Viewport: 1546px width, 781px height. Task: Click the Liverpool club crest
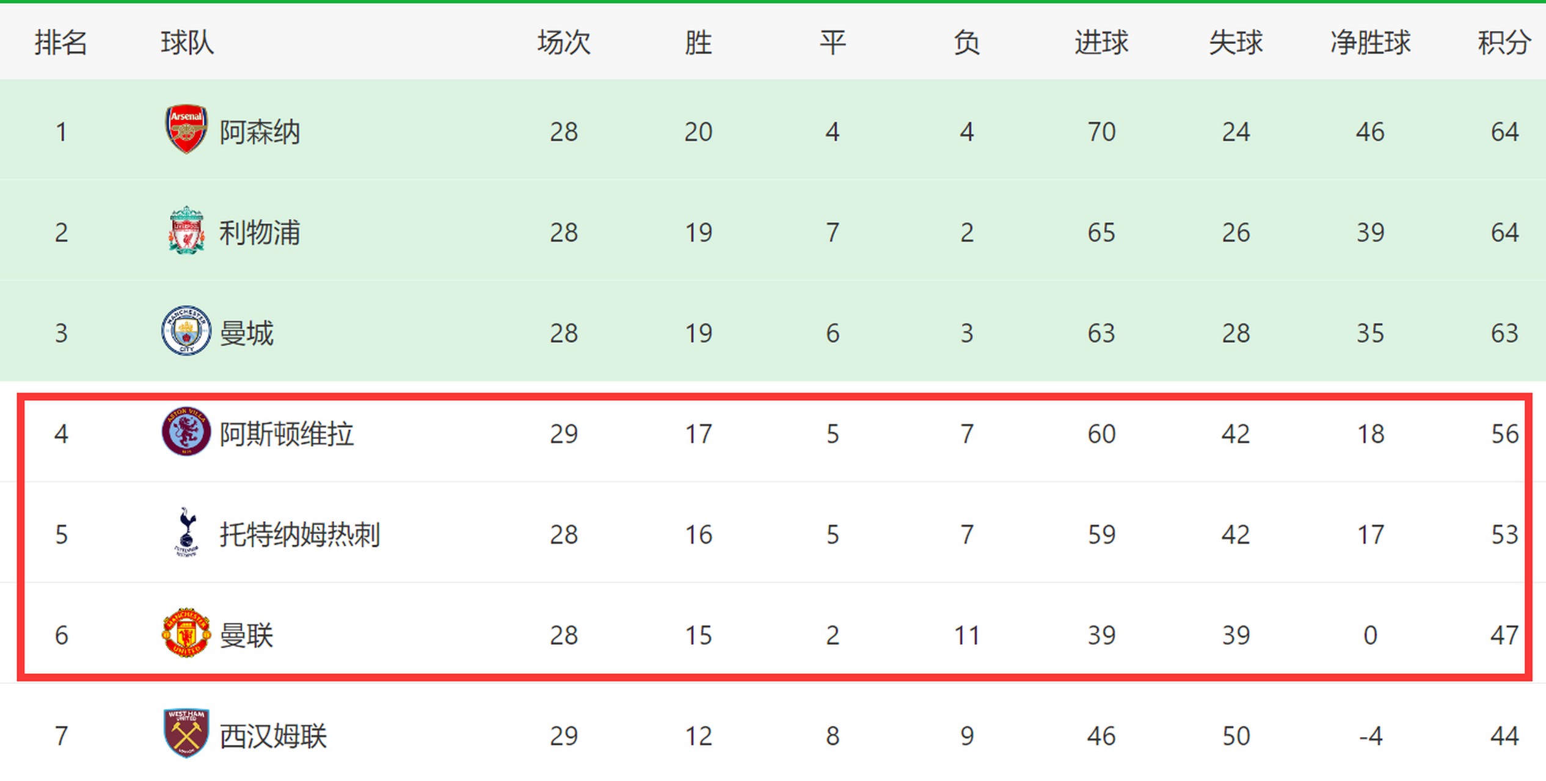click(186, 230)
